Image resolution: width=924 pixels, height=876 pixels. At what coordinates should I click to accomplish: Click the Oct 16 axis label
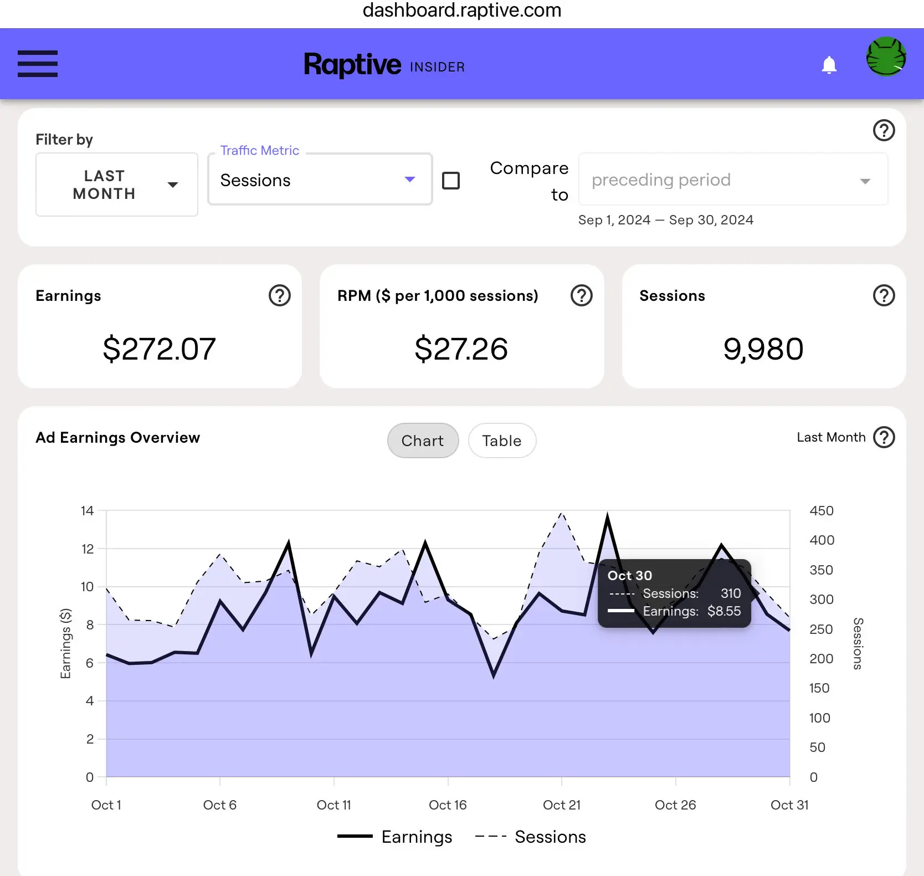[x=448, y=805]
